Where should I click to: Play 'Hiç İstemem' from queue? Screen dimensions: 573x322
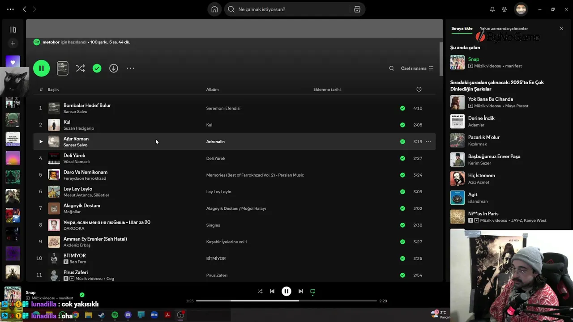(x=505, y=178)
